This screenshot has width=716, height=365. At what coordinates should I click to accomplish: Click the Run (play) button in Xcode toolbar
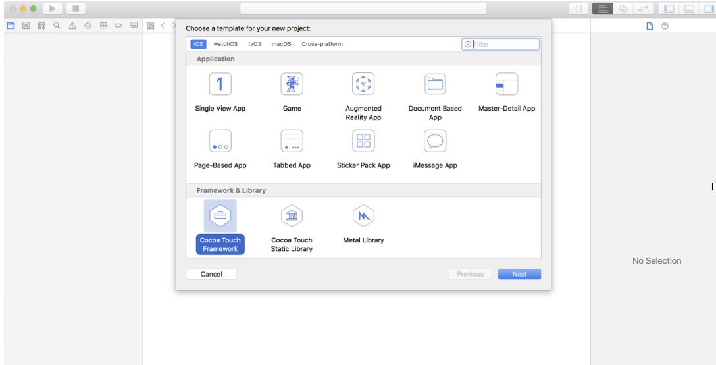click(53, 9)
